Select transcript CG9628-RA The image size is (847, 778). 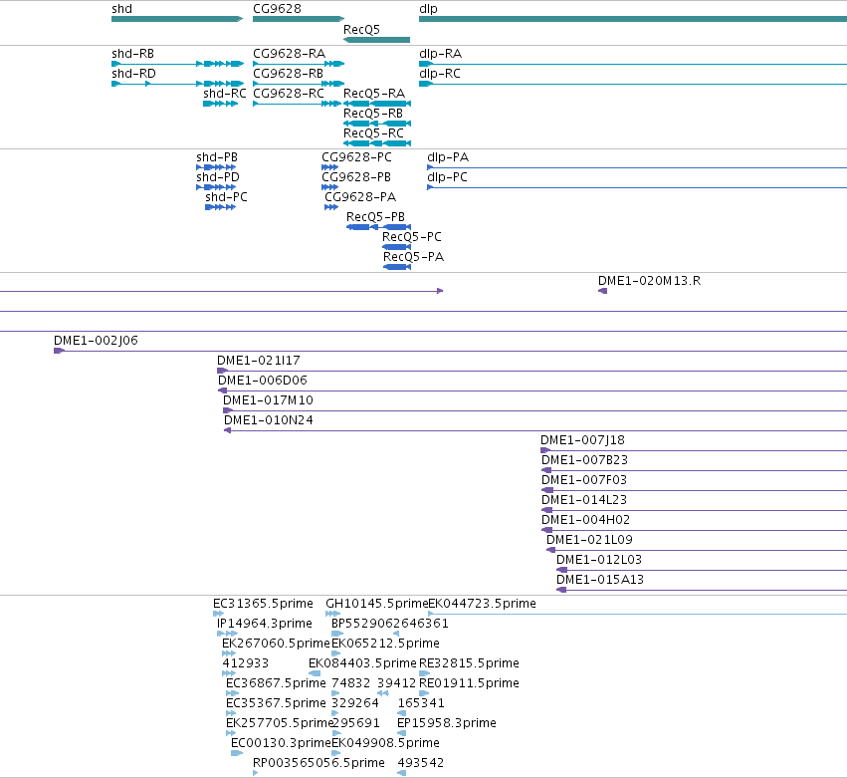(x=289, y=54)
